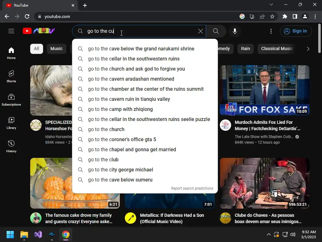
Task: Choose suggestion 'cavern aradashan mentioned'
Action: click(x=145, y=79)
